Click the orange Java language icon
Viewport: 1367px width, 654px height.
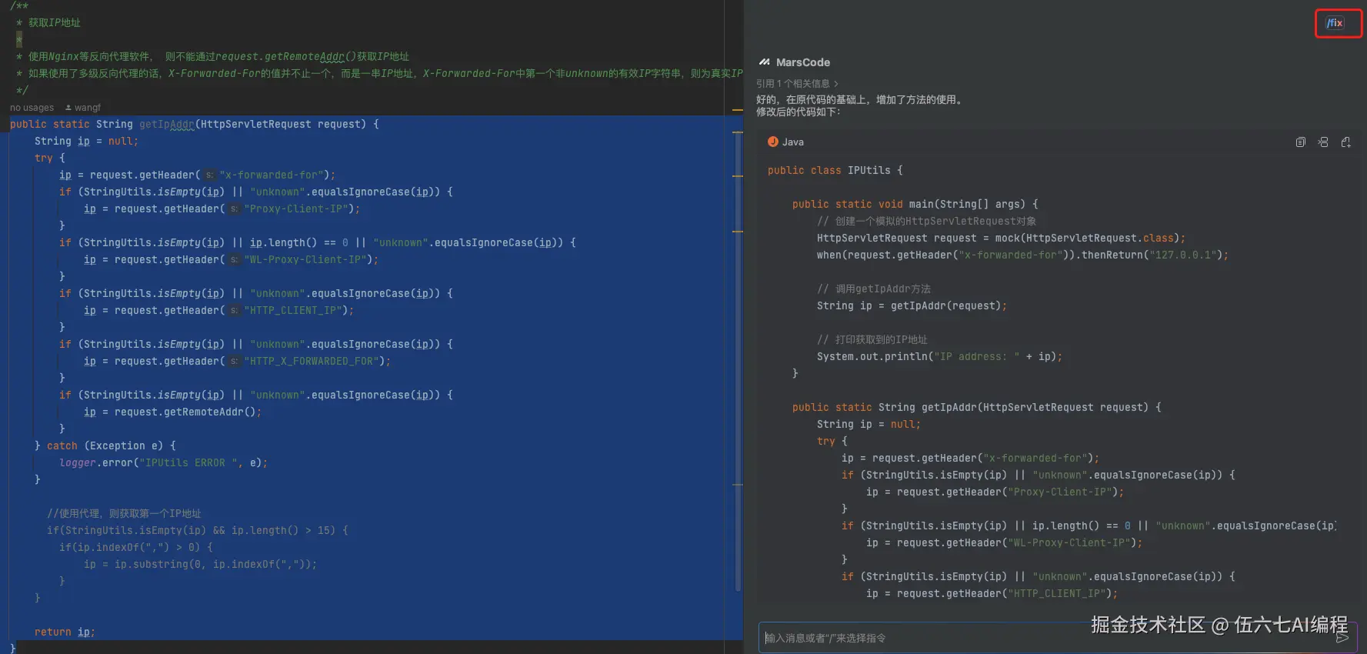tap(772, 142)
